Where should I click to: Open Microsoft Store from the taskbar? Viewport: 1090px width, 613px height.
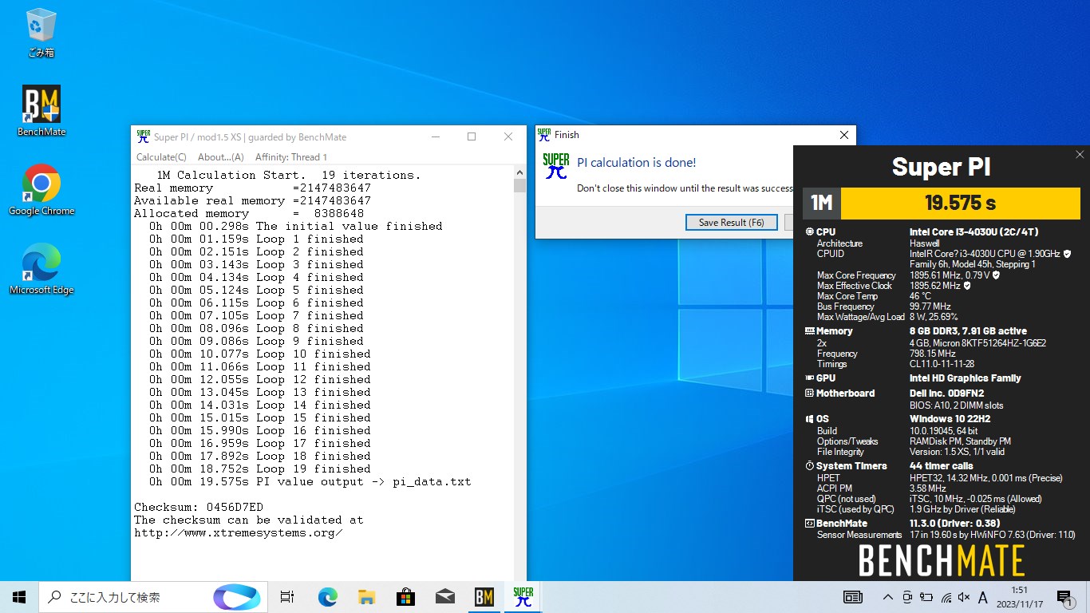[405, 597]
